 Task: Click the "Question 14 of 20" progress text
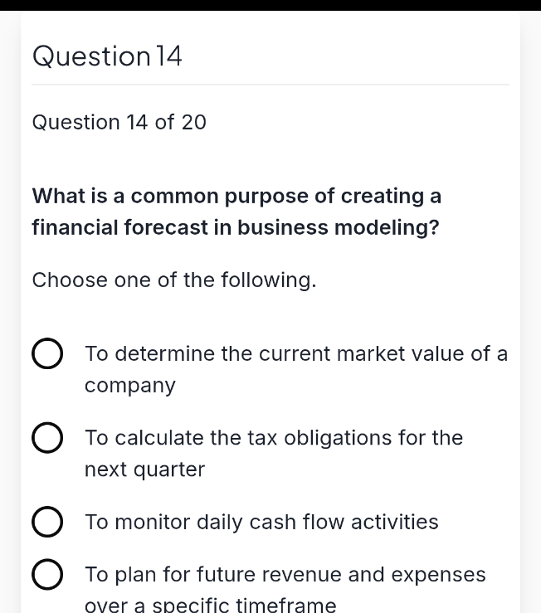point(119,123)
